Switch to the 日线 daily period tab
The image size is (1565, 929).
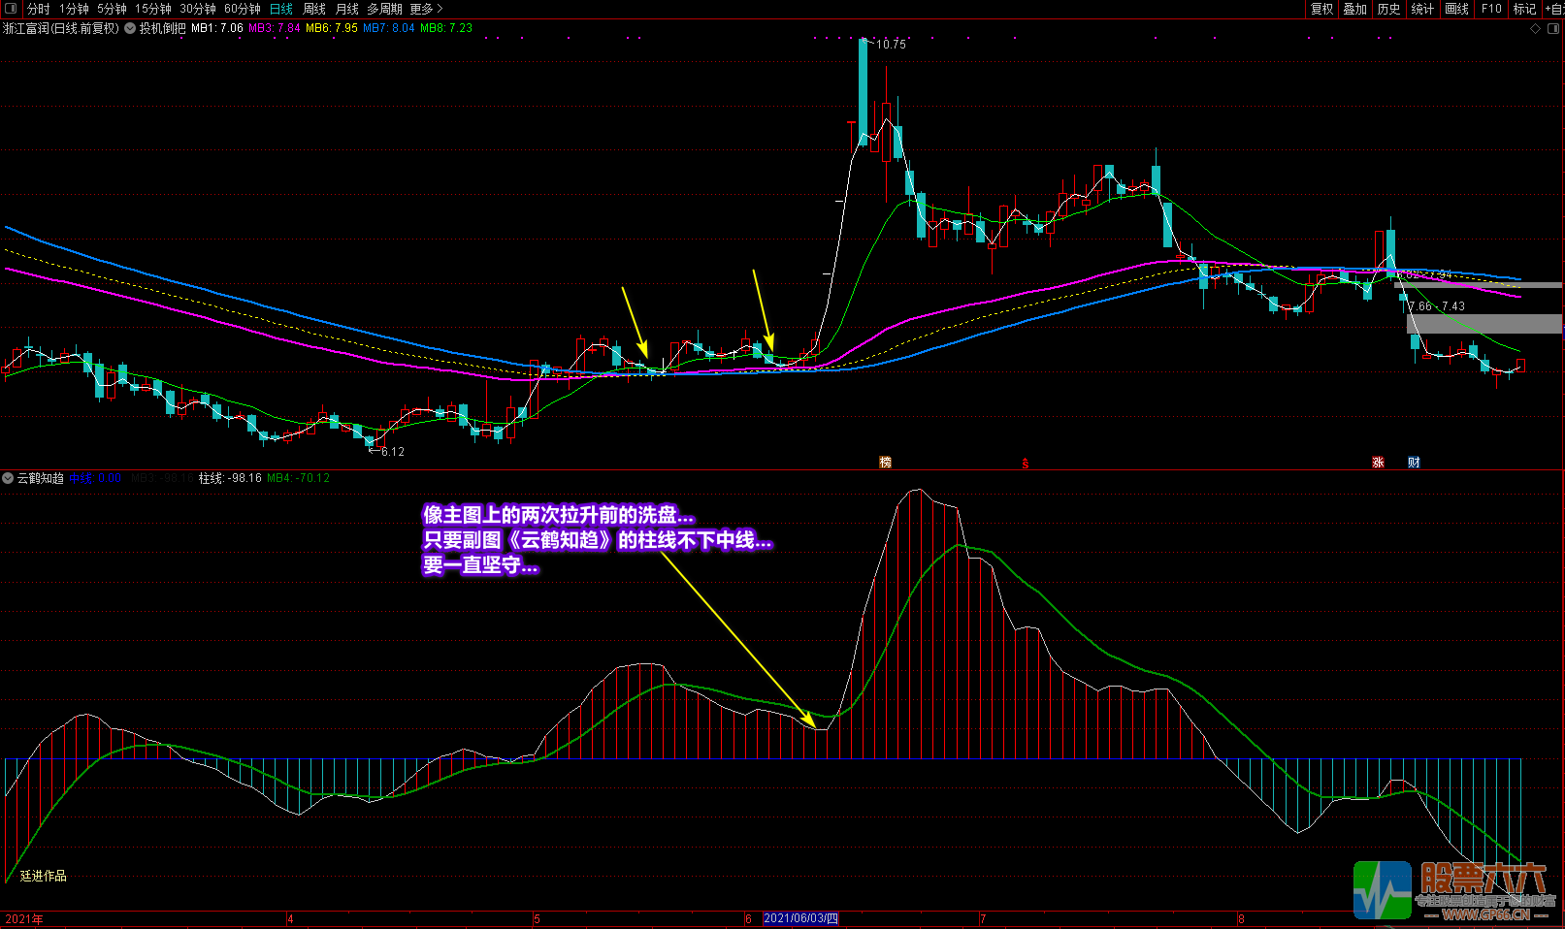point(281,9)
